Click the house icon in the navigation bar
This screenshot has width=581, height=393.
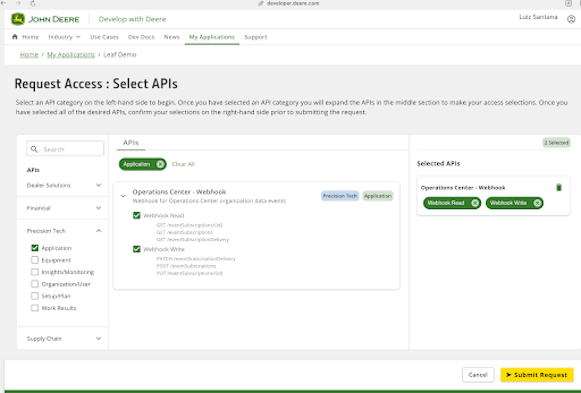coord(15,37)
